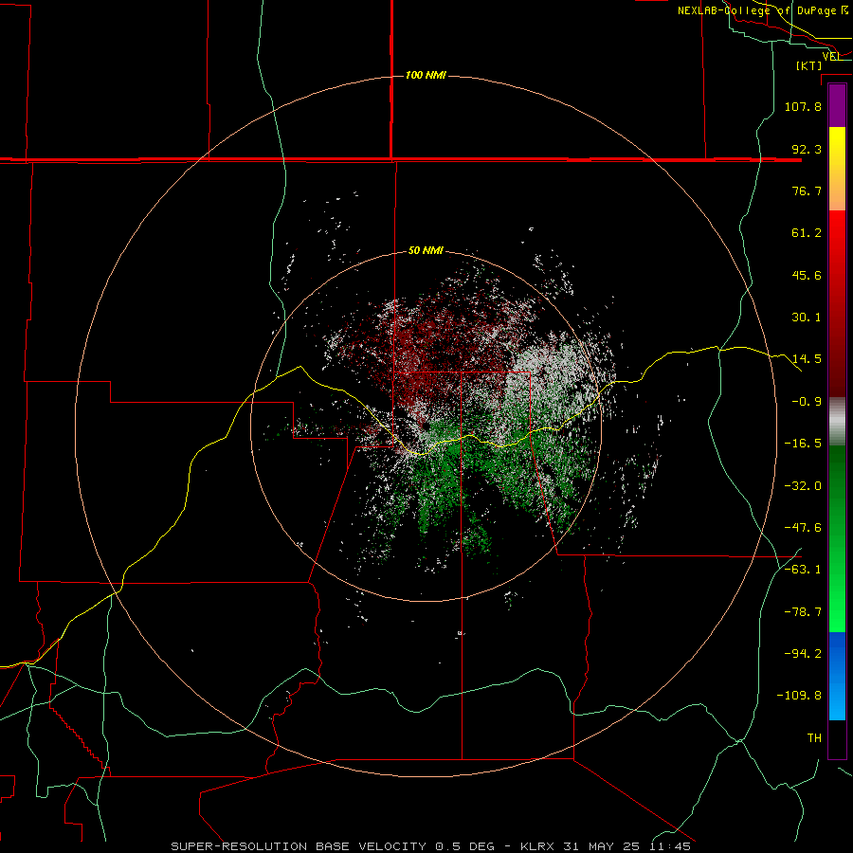The image size is (853, 853).
Task: Click the 30.1 velocity scale label
Action: (x=807, y=318)
